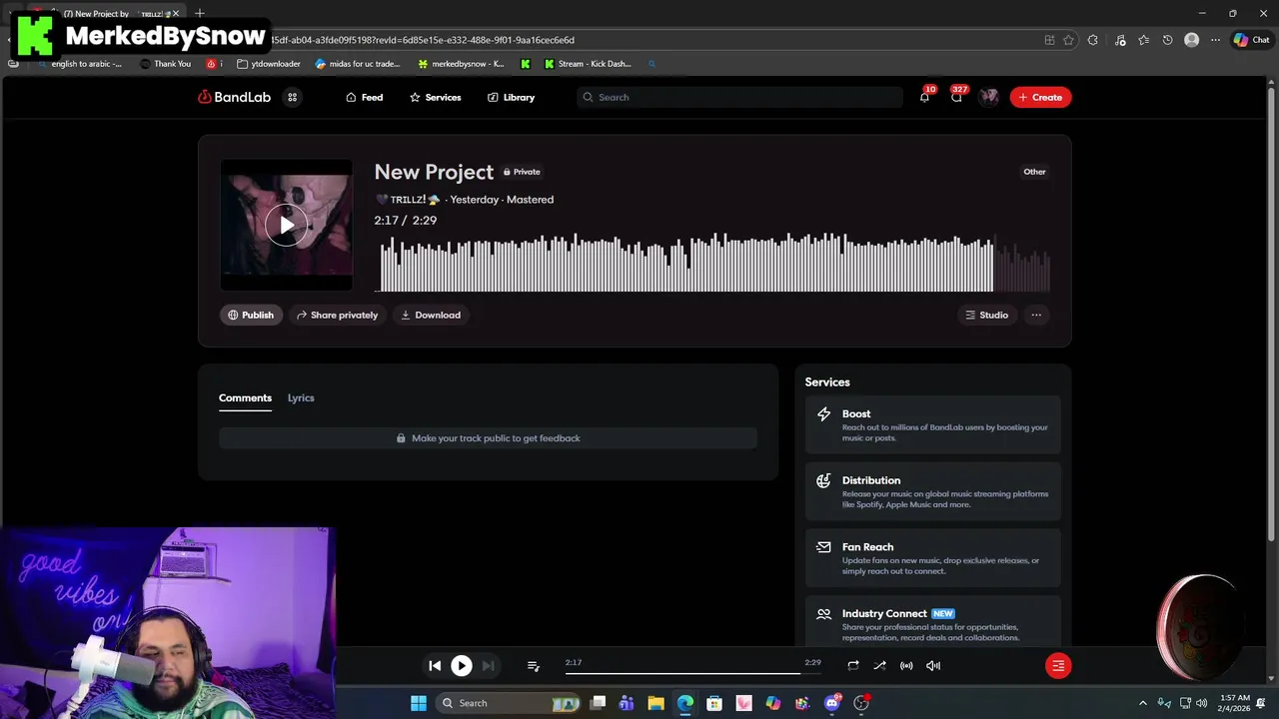Open the system clock and date
The height and width of the screenshot is (719, 1279).
(1235, 703)
